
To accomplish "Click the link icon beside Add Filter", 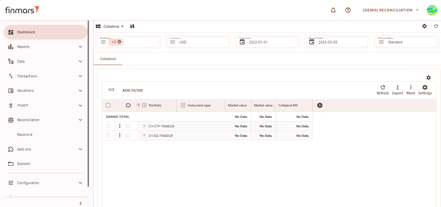I will pyautogui.click(x=111, y=90).
